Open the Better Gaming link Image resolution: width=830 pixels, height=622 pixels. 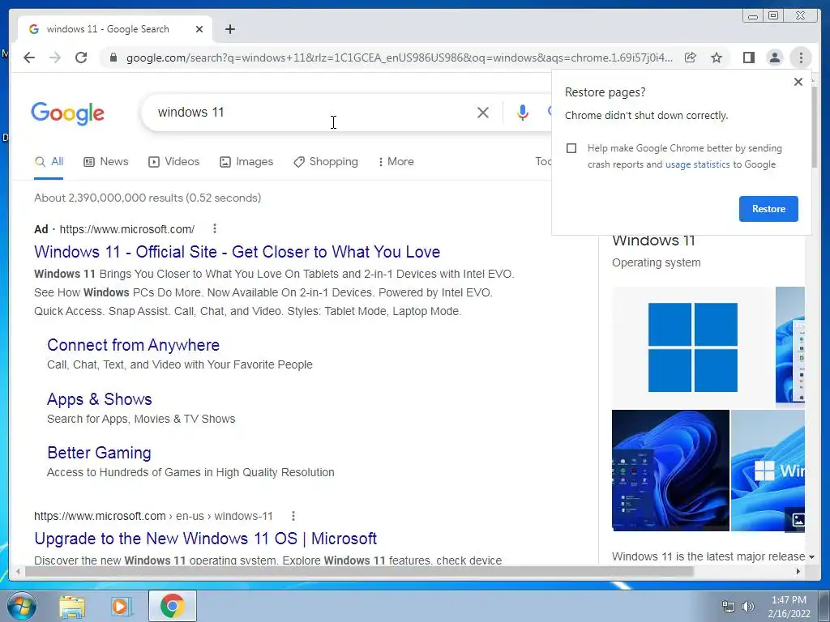(99, 453)
